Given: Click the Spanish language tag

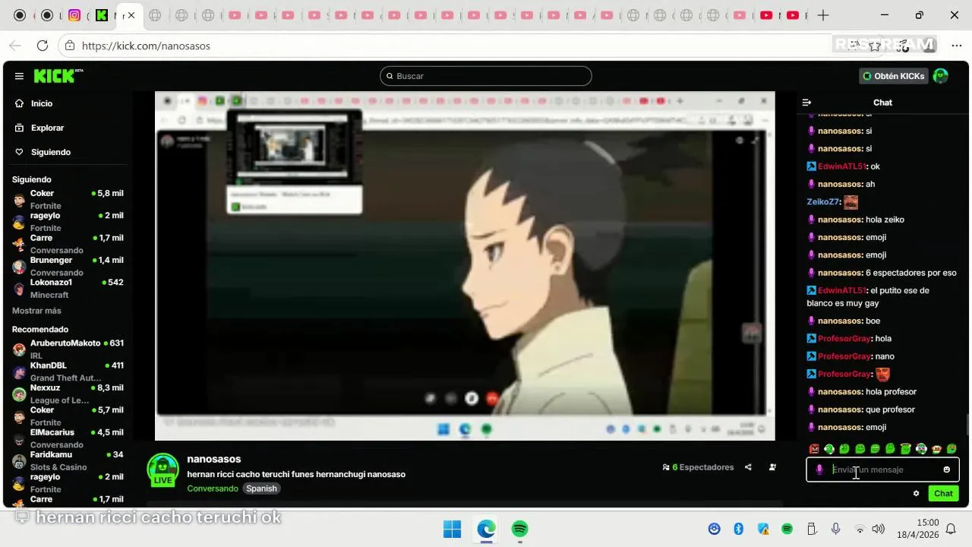Looking at the screenshot, I should click(x=261, y=489).
